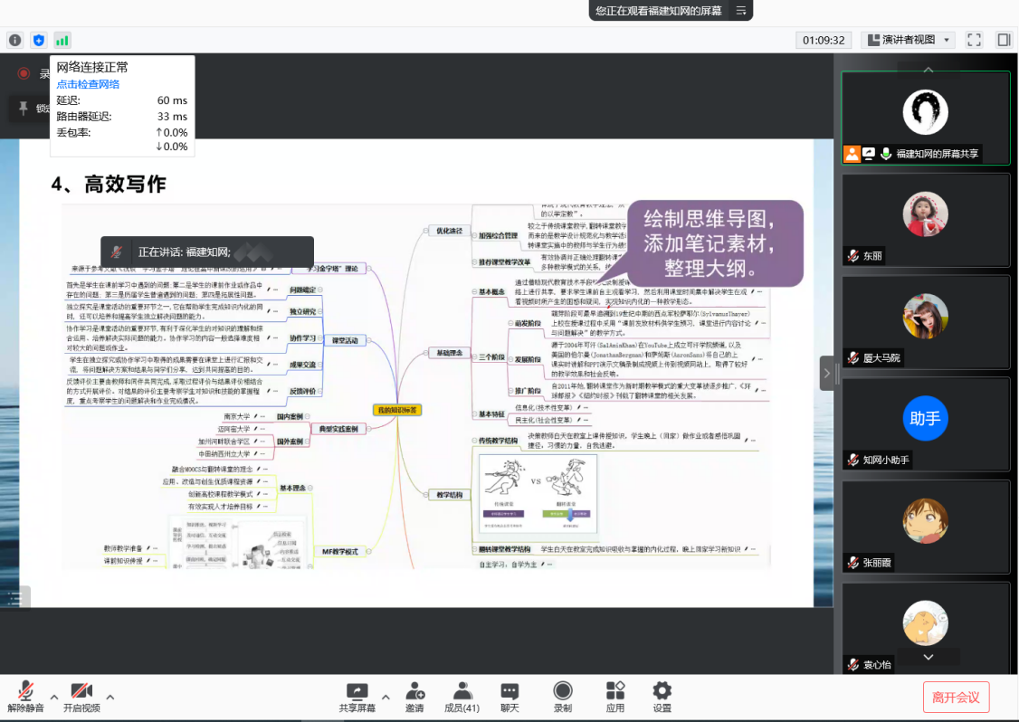
Task: Open the 成员(41) members list
Action: pos(462,697)
